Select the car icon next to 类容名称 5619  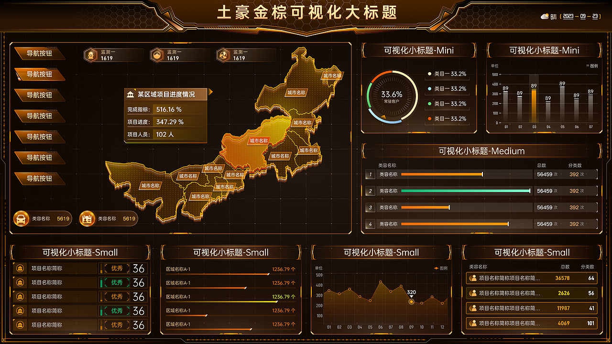click(x=21, y=218)
